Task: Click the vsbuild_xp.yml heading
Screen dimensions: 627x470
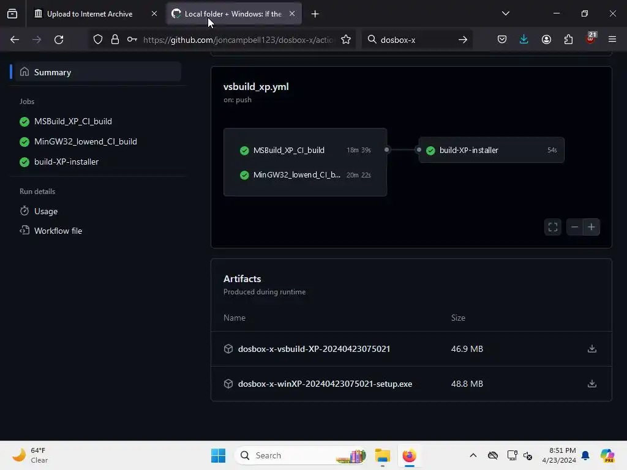Action: (x=256, y=87)
